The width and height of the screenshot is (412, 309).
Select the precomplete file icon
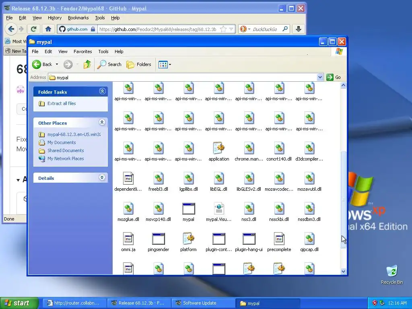279,239
